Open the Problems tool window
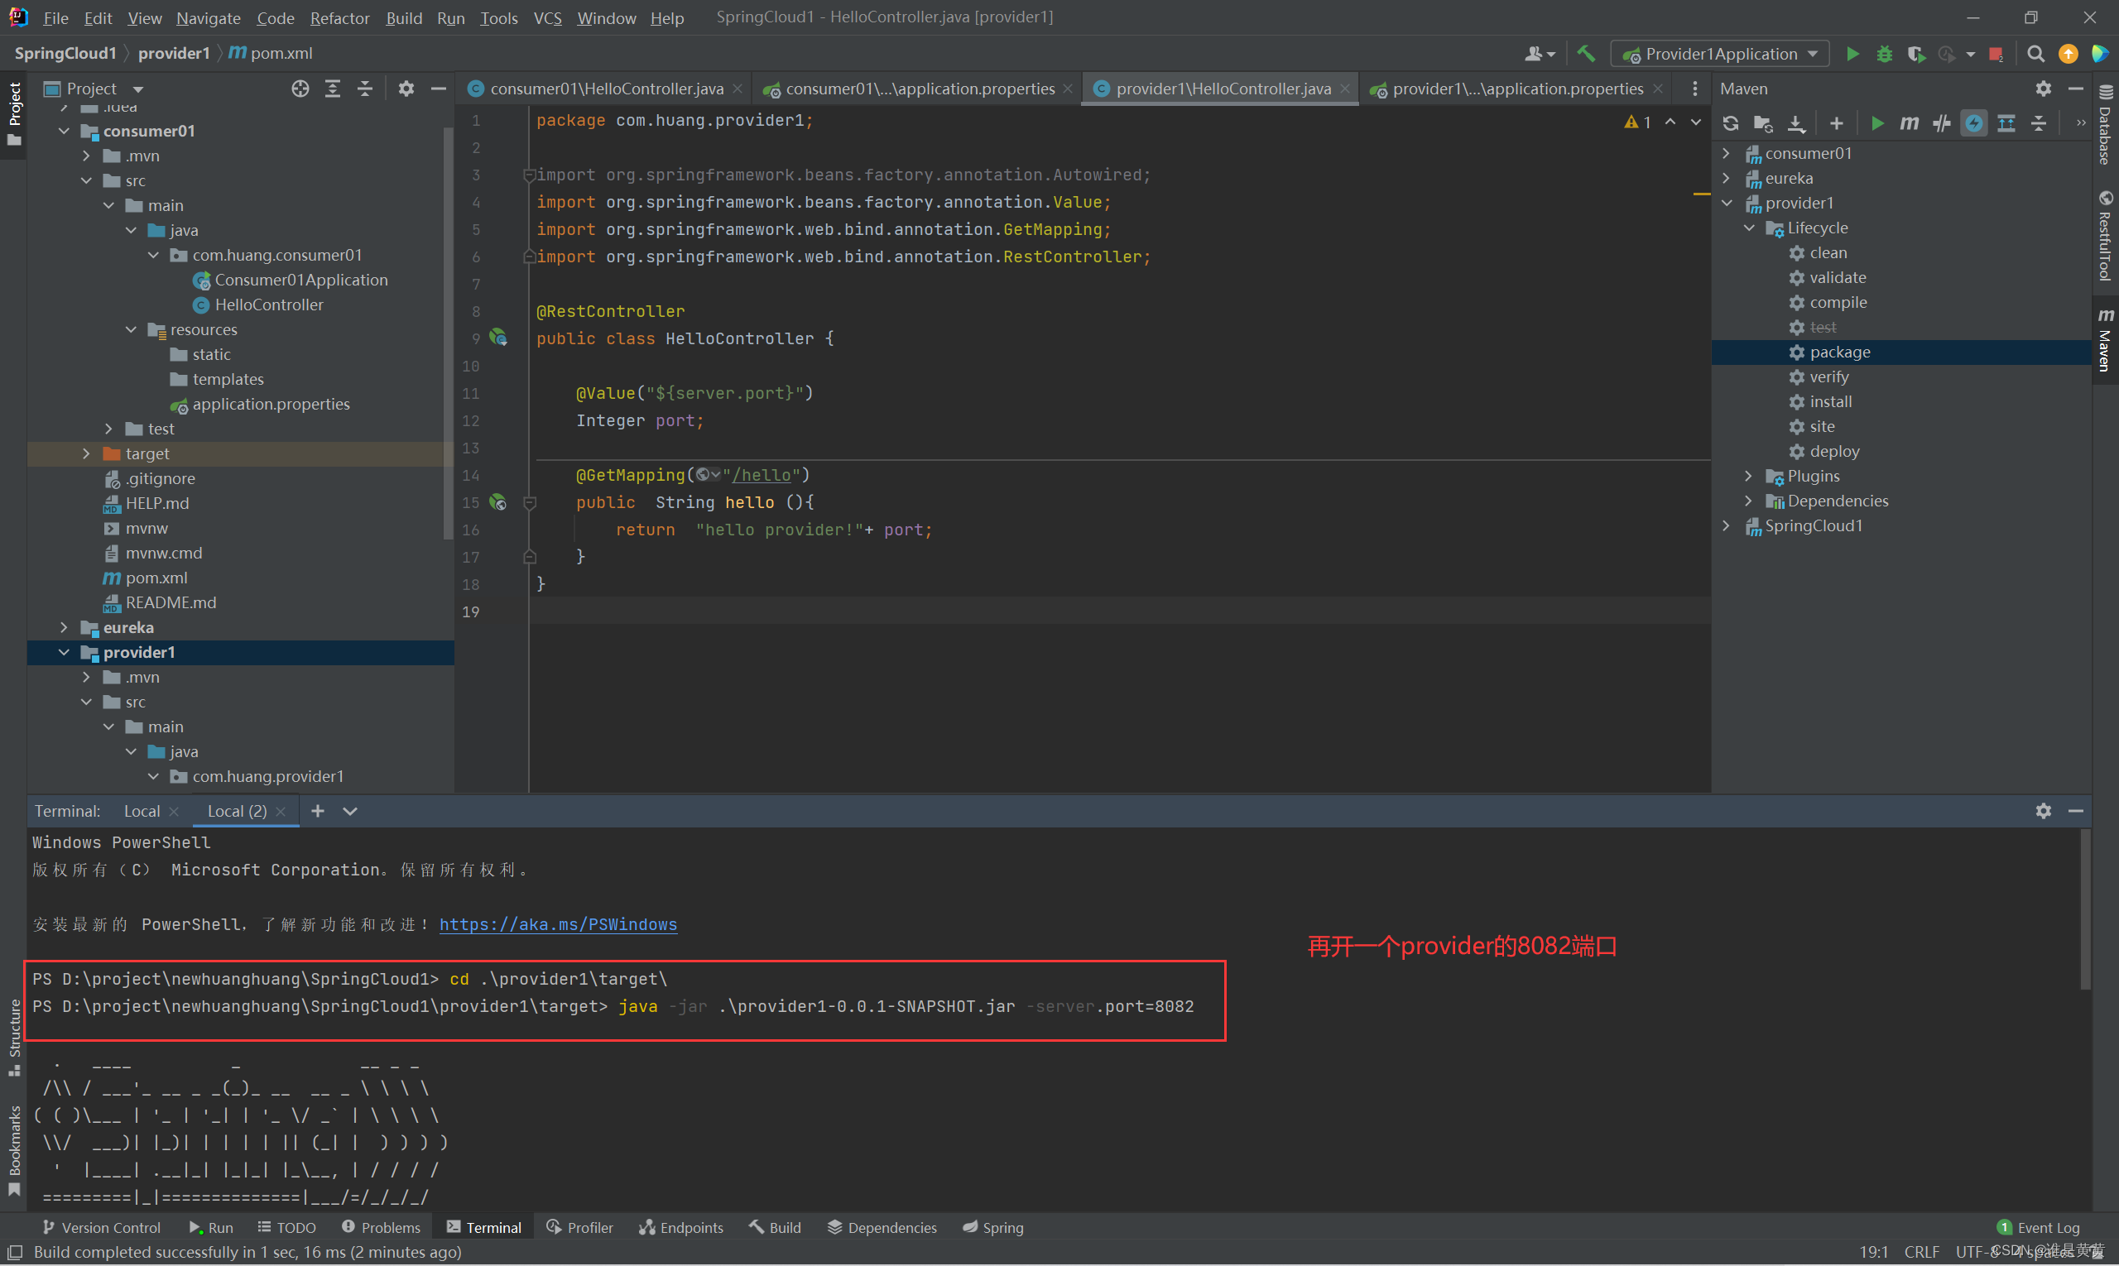 pyautogui.click(x=381, y=1227)
